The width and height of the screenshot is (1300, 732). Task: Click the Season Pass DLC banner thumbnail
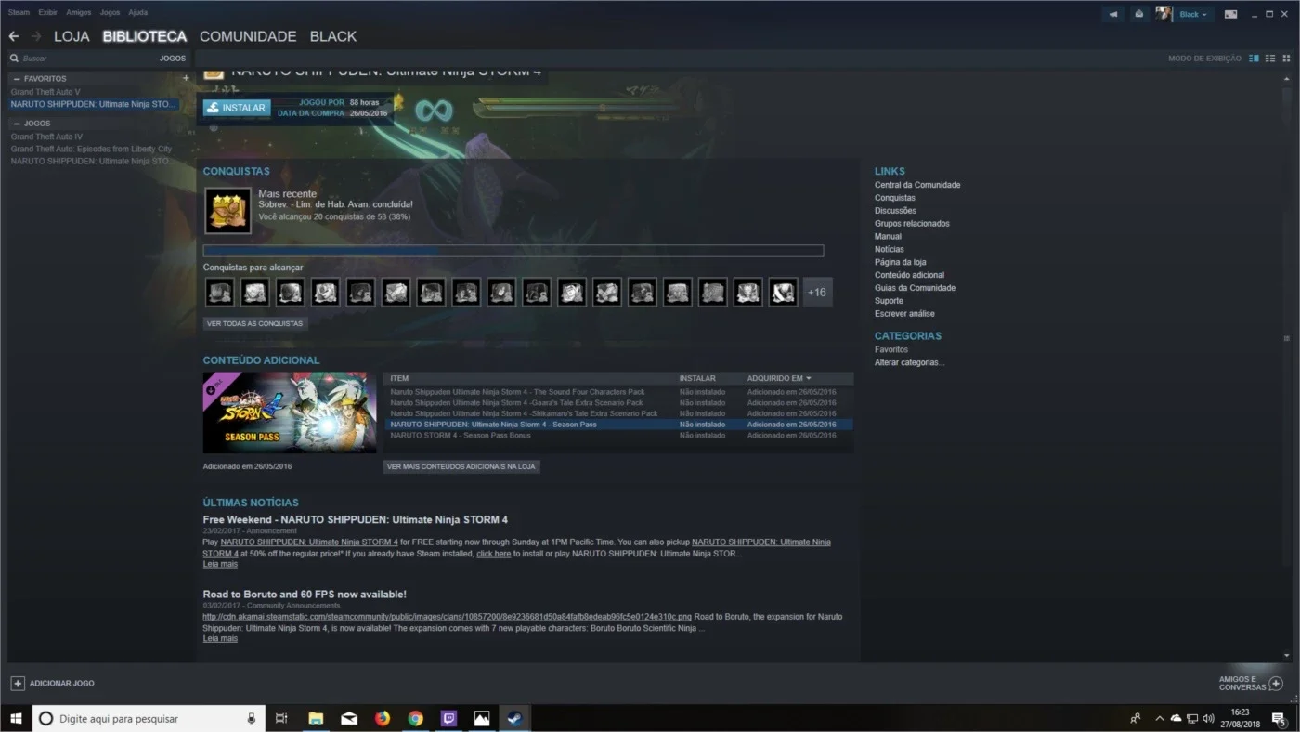pyautogui.click(x=290, y=412)
